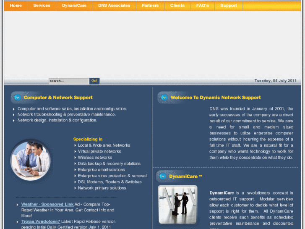The width and height of the screenshot is (305, 229).
Task: Open the DNS Associates page
Action: pyautogui.click(x=114, y=5)
